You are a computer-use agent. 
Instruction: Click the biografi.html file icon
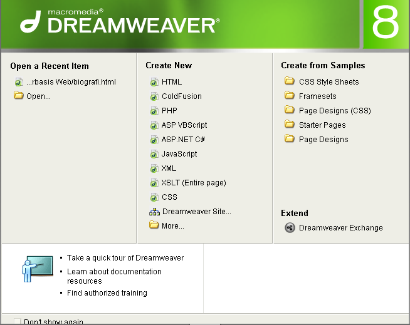19,82
